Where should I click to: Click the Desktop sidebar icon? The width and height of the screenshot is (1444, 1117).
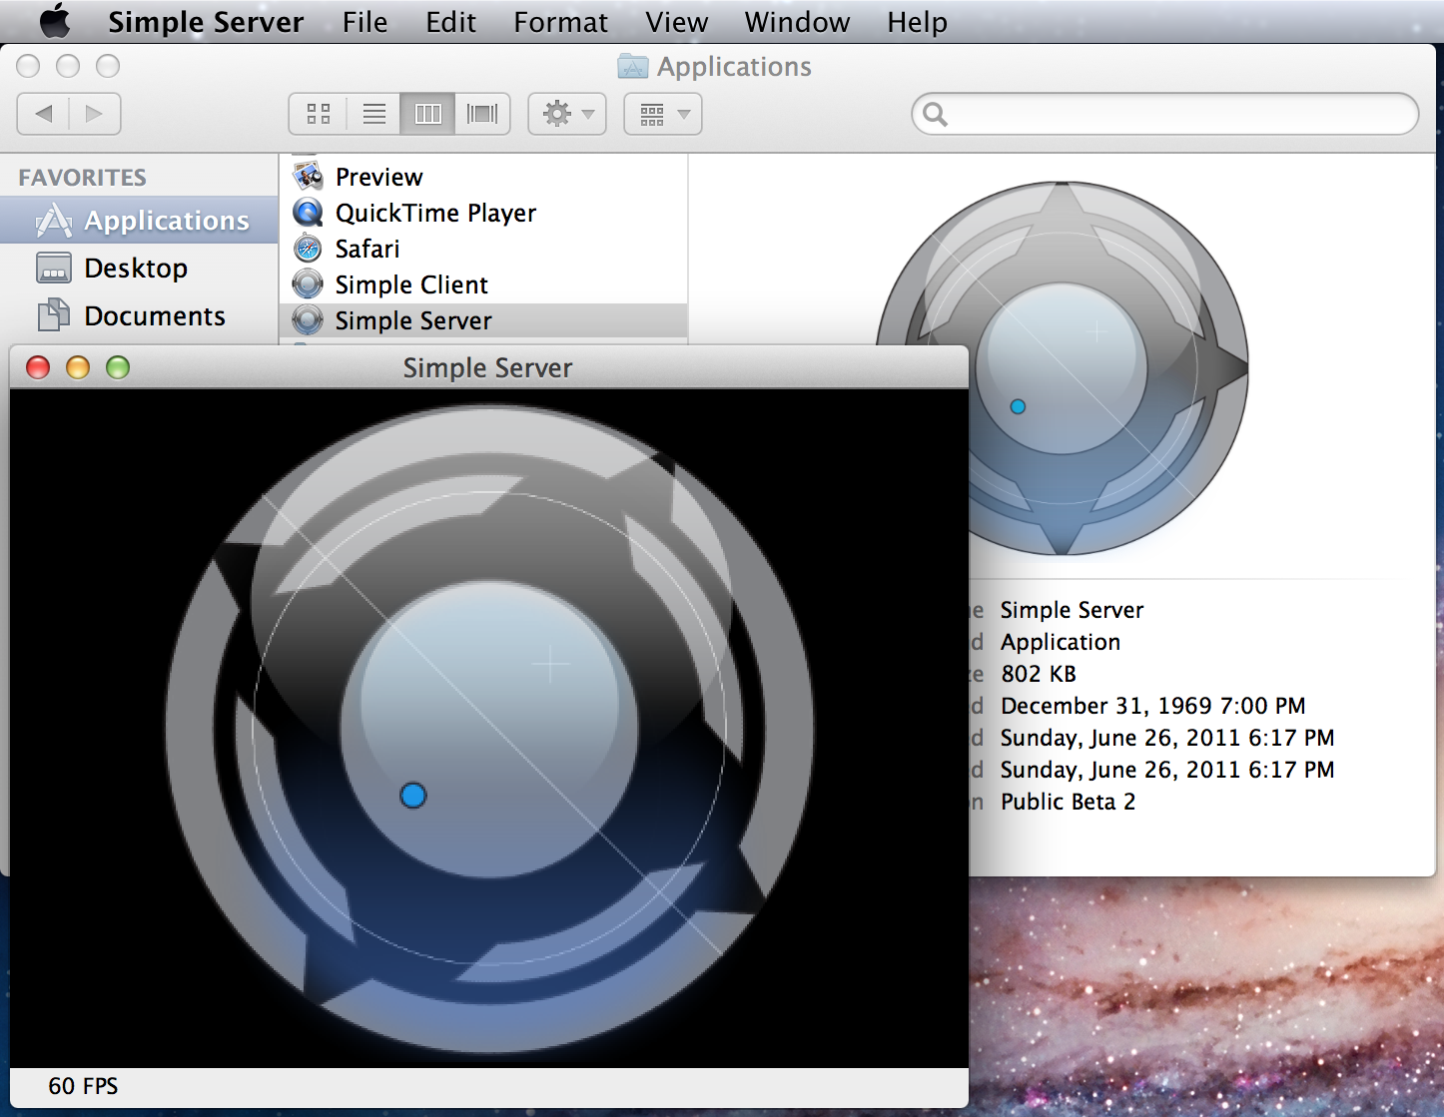coord(54,268)
